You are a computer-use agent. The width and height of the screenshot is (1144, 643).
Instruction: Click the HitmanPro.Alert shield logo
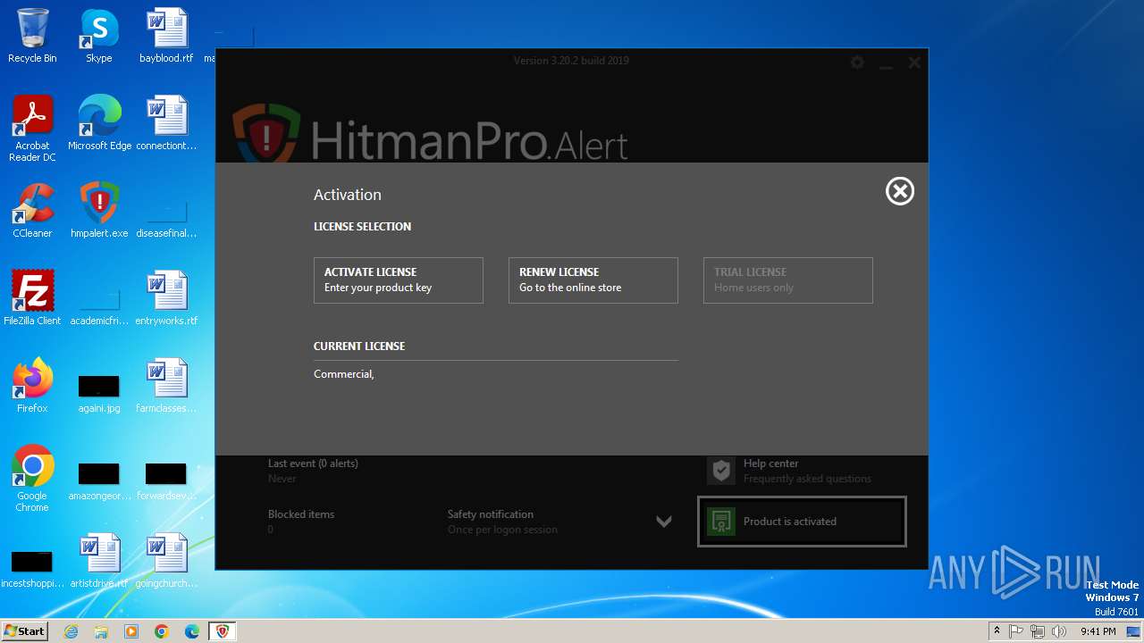266,134
